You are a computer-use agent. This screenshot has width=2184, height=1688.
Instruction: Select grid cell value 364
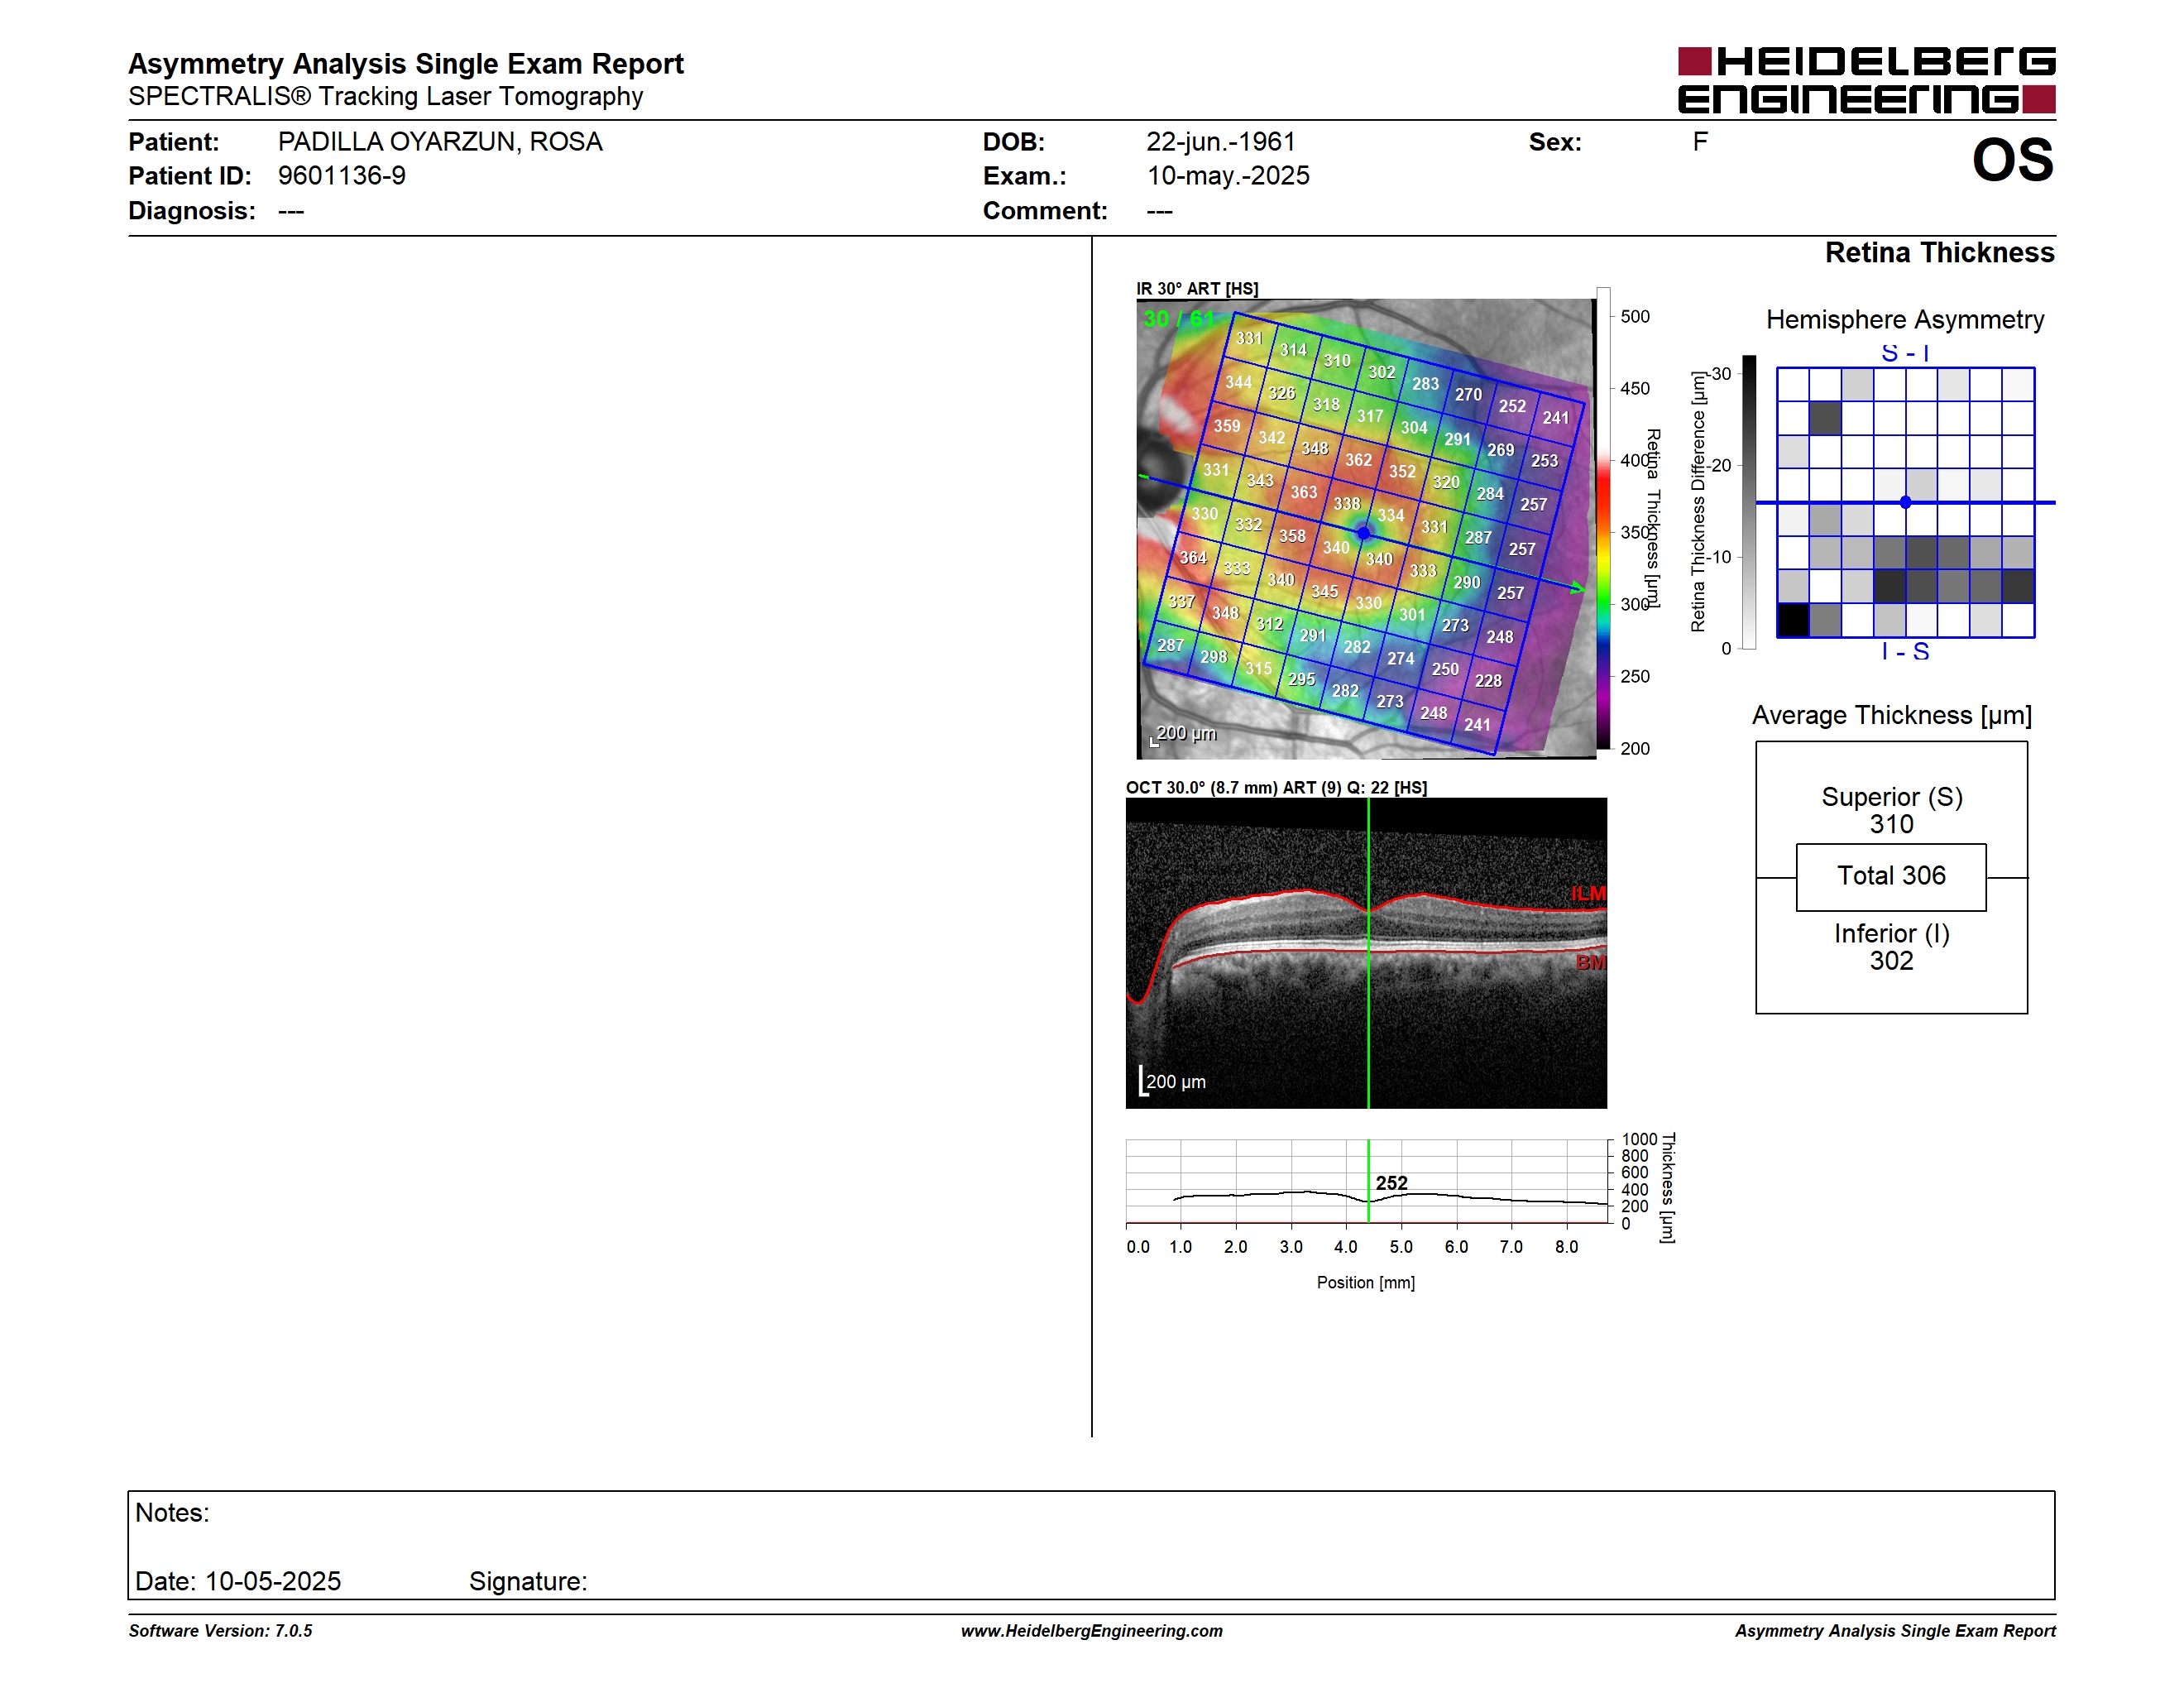pyautogui.click(x=1193, y=557)
